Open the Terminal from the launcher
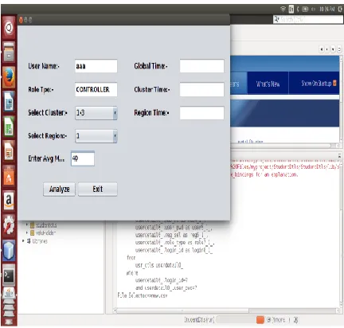This screenshot has height=328, width=344. (9, 275)
